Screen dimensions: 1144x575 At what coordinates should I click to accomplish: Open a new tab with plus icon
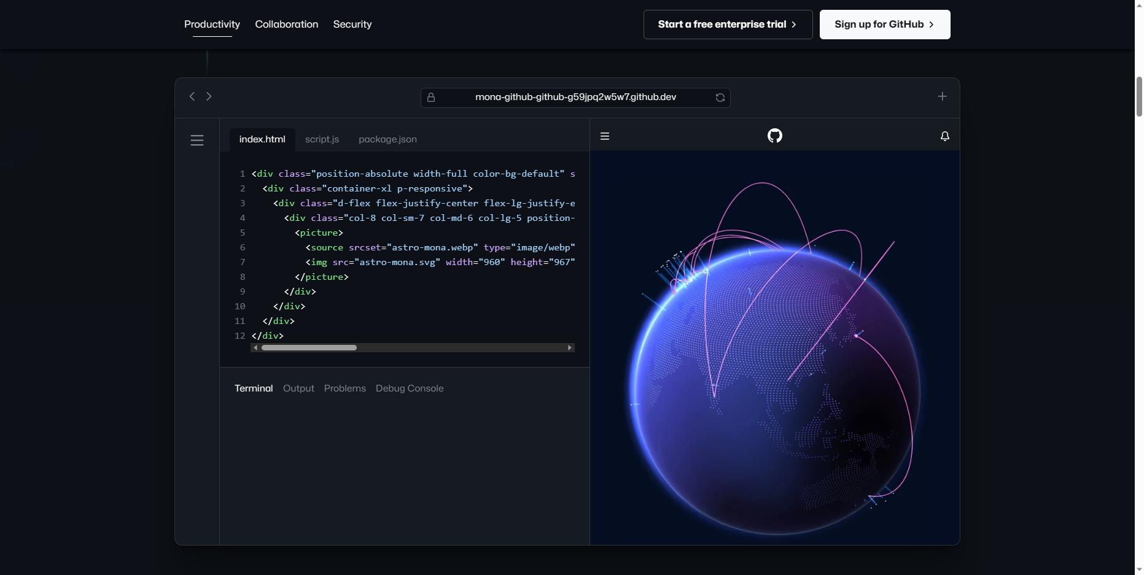(x=942, y=96)
